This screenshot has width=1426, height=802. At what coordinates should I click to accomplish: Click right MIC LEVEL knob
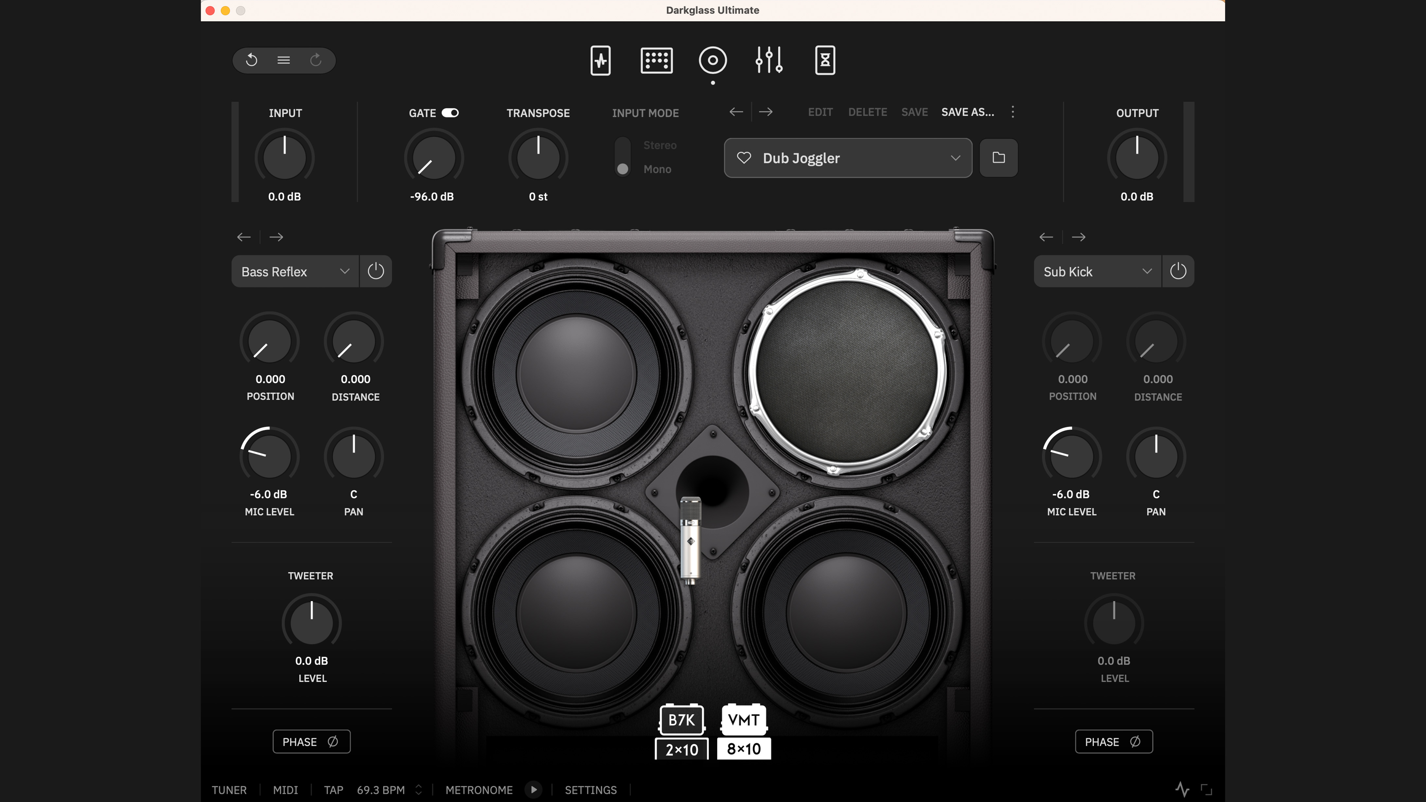coord(1072,456)
